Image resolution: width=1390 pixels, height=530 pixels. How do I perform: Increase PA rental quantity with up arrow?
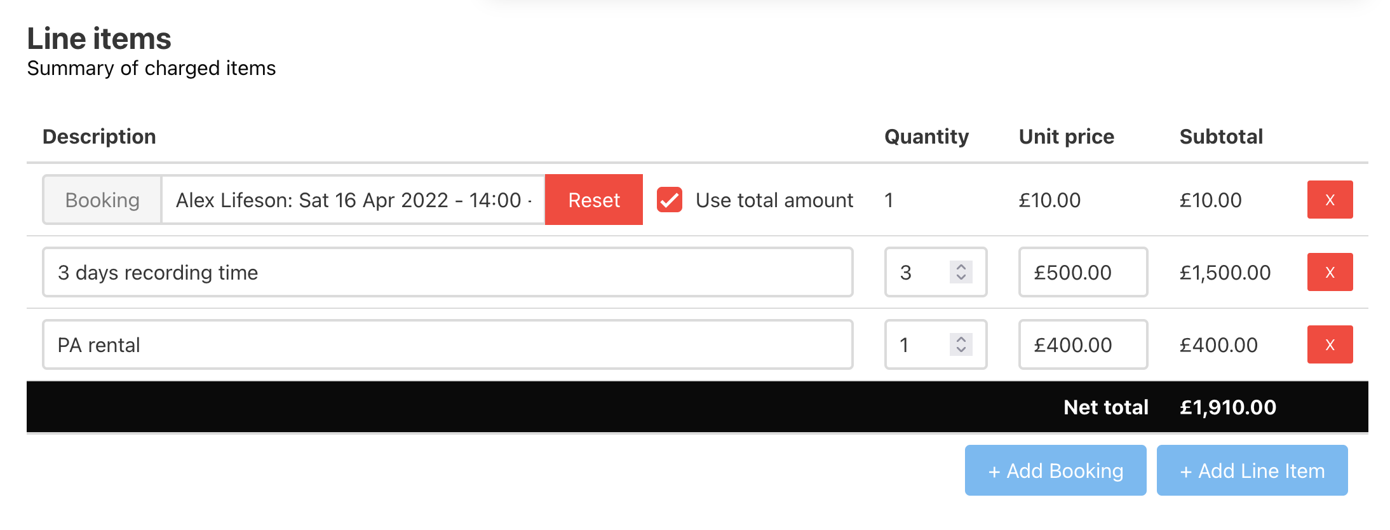pos(961,339)
